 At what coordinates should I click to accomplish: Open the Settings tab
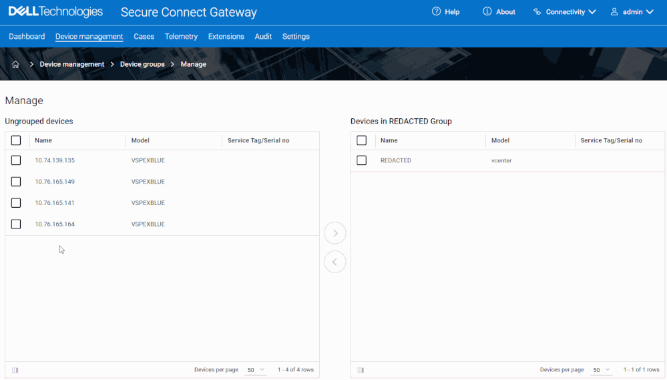296,37
